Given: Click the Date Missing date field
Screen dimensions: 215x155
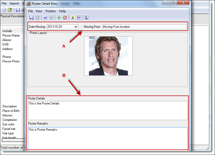Looking at the screenshot, I should click(x=60, y=27).
